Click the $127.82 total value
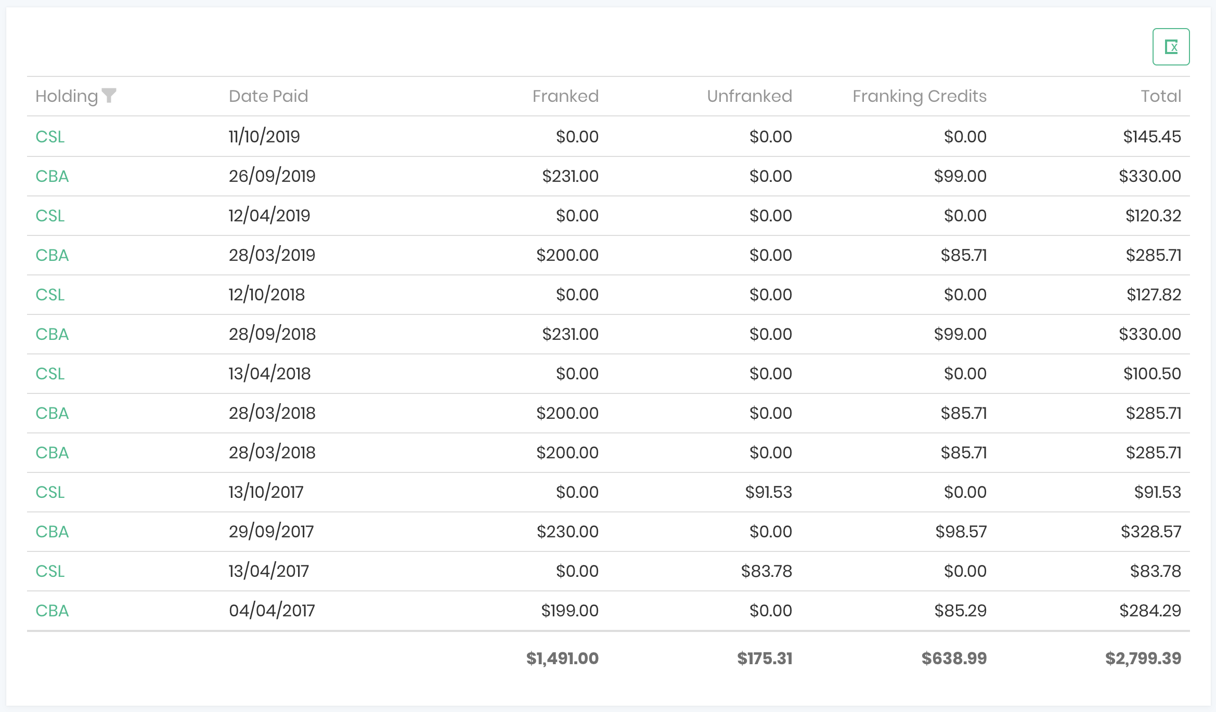1216x712 pixels. [x=1154, y=295]
